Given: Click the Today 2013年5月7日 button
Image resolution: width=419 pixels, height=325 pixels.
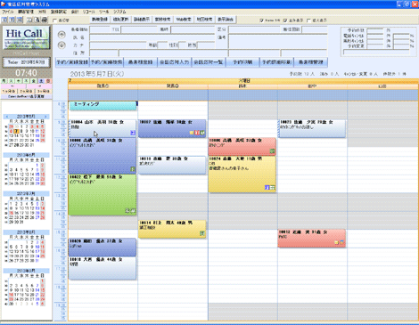Looking at the screenshot, I should click(26, 62).
